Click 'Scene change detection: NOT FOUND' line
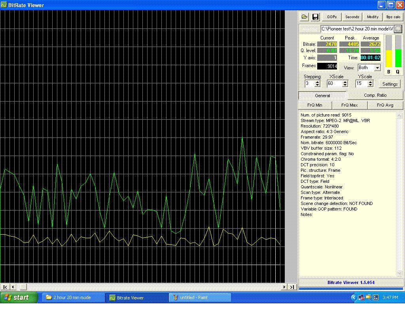The image size is (405, 316). coord(337,203)
